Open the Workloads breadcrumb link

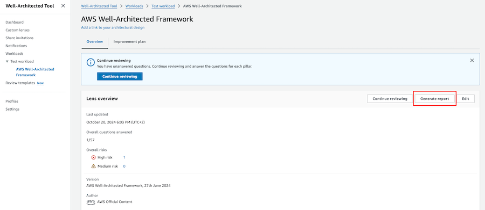coord(134,6)
